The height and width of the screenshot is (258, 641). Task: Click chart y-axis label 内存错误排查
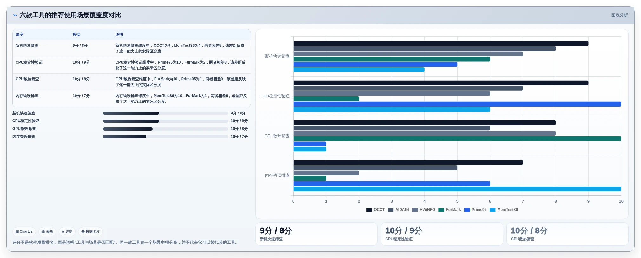[277, 175]
